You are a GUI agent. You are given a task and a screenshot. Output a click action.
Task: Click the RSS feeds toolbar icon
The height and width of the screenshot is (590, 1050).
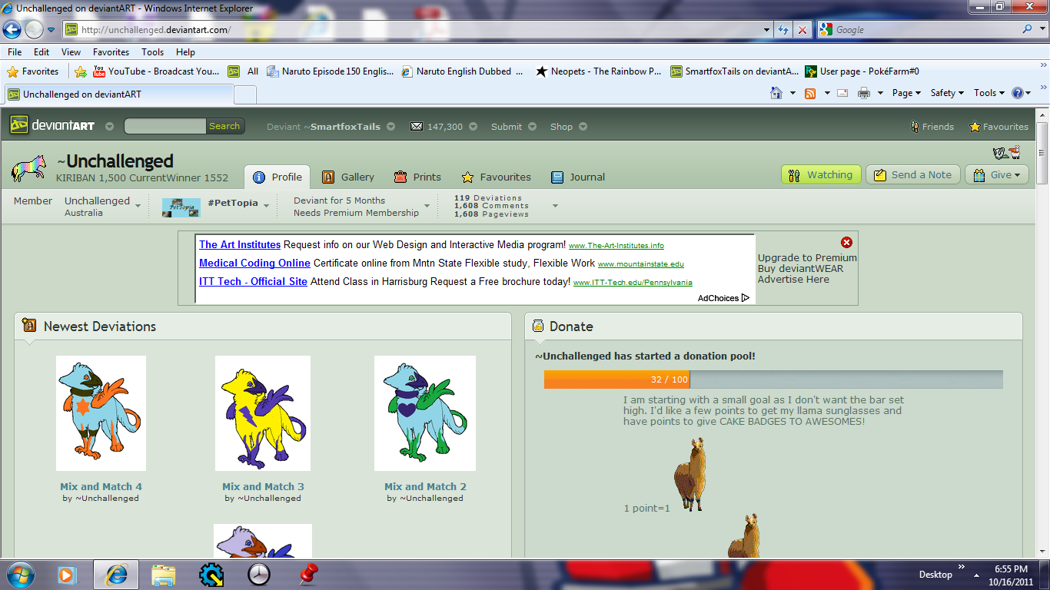(x=810, y=93)
